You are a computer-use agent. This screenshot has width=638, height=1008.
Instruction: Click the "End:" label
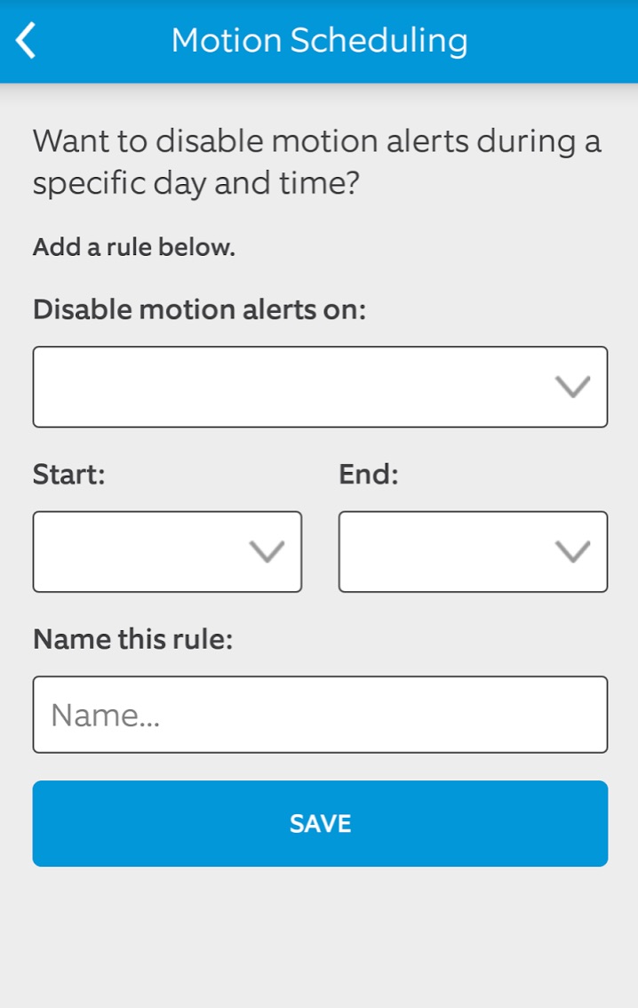tap(369, 474)
